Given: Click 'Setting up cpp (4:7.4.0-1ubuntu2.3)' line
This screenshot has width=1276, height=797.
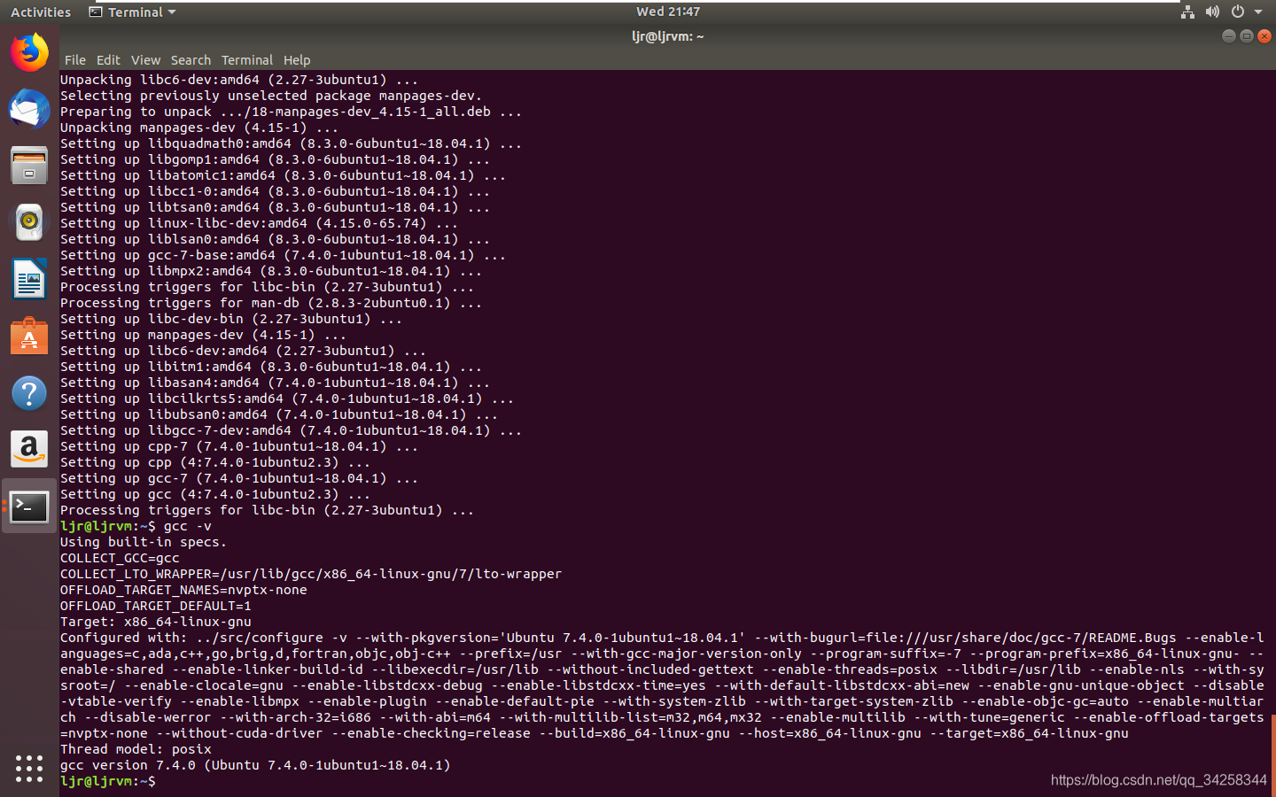Looking at the screenshot, I should pyautogui.click(x=215, y=462).
